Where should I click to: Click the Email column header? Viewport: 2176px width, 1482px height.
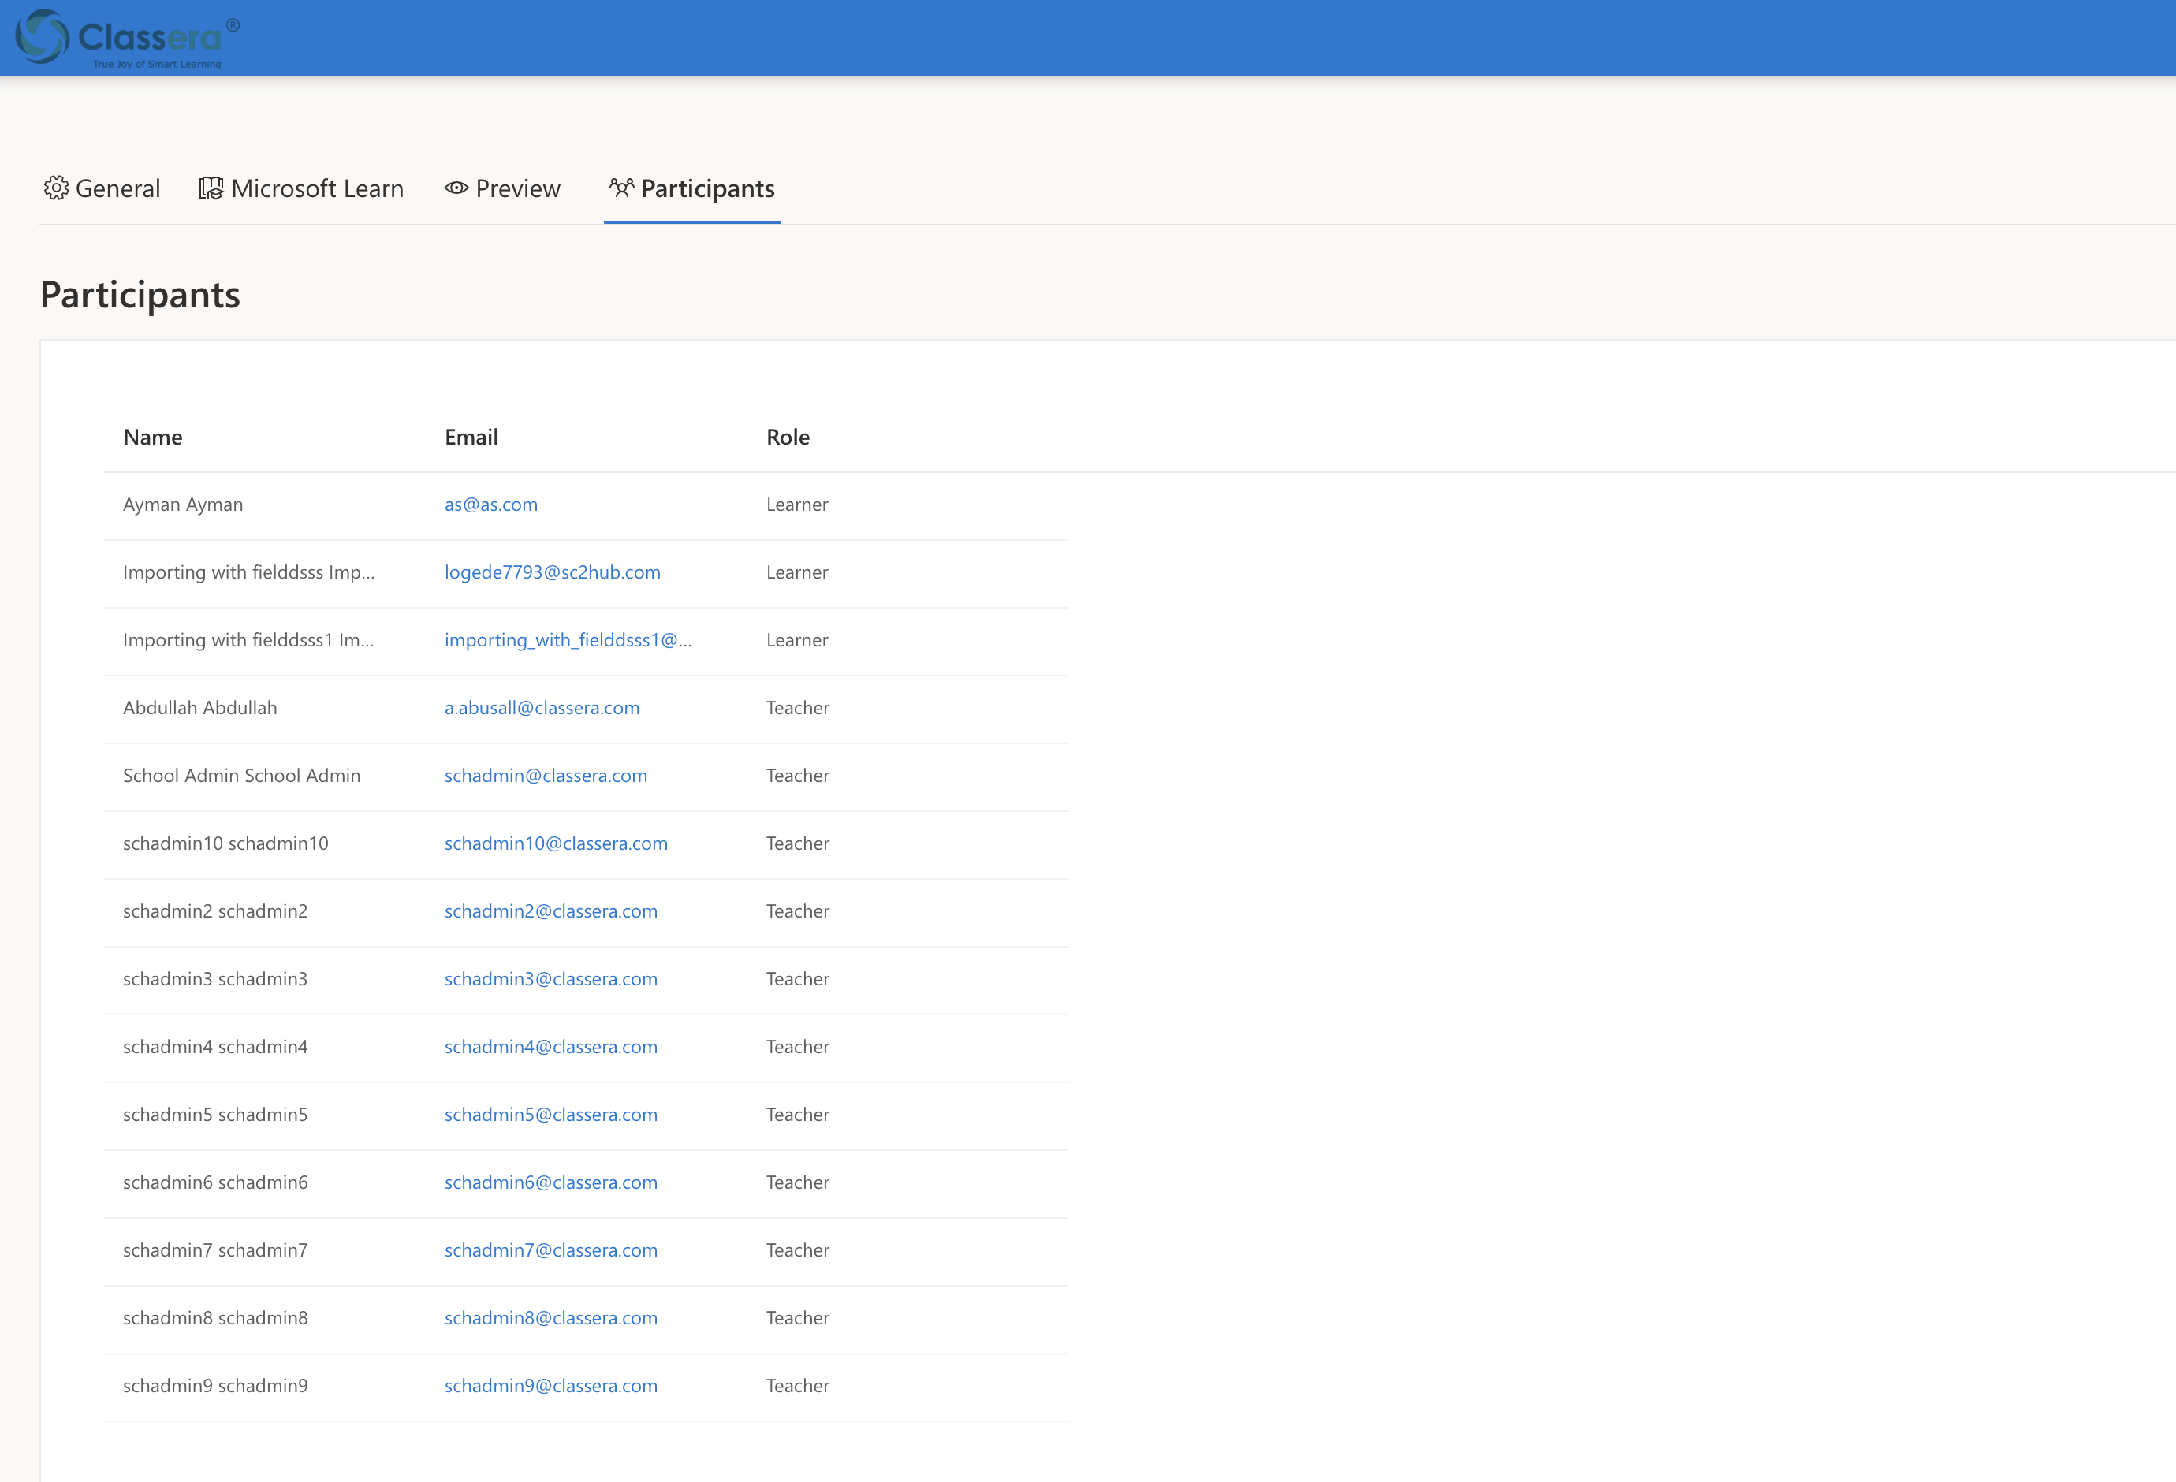(x=471, y=438)
